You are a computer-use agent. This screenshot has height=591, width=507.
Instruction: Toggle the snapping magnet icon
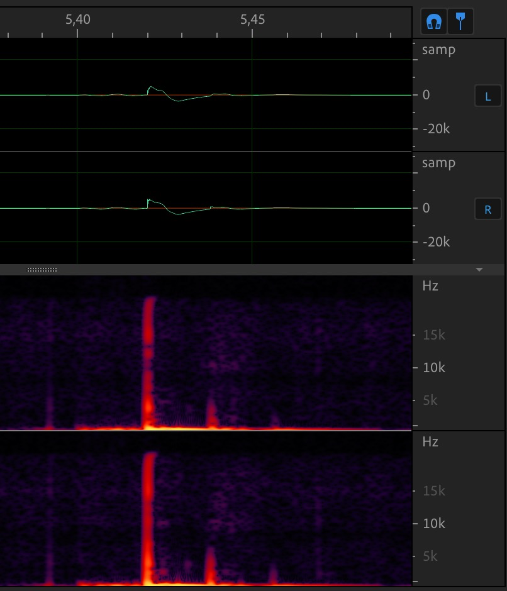433,21
